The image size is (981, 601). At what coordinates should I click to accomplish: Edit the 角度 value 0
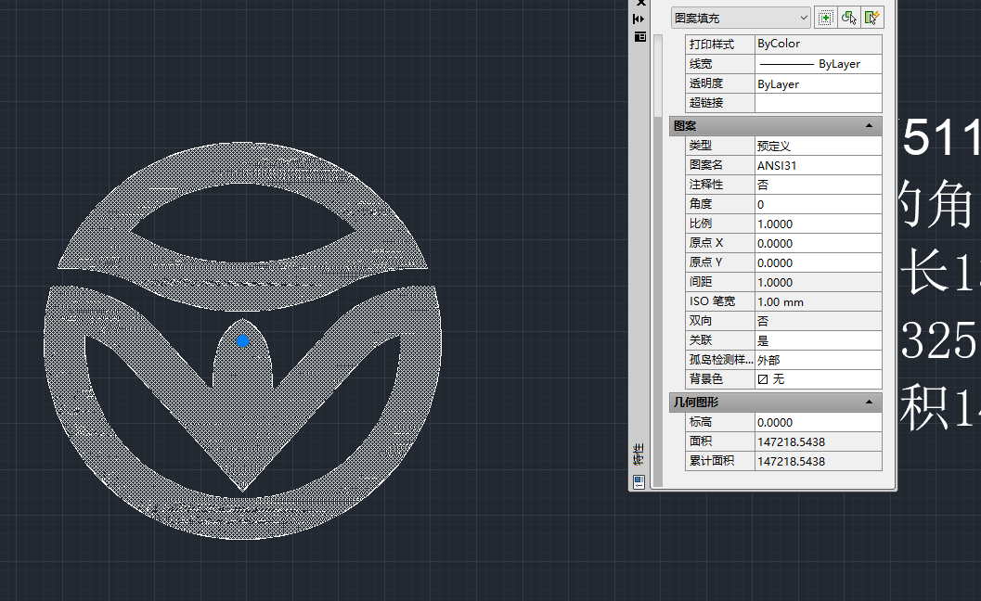click(x=819, y=204)
